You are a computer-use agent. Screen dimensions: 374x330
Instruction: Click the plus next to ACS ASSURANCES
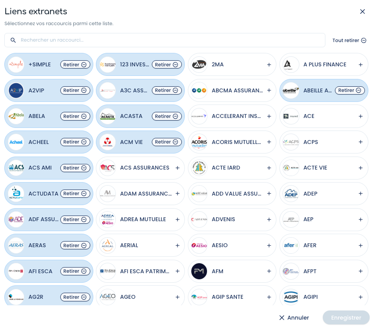(x=177, y=168)
